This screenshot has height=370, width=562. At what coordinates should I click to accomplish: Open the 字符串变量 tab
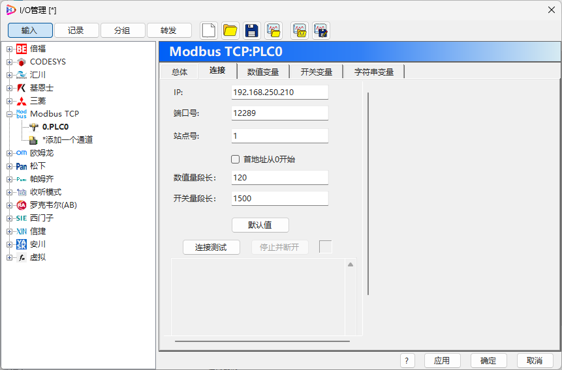click(374, 72)
